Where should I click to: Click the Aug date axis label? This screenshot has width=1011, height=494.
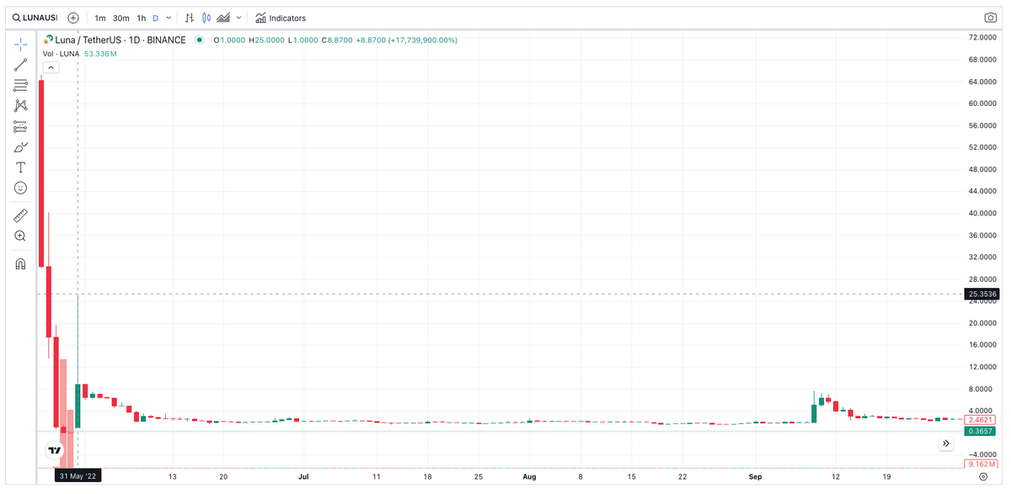529,477
